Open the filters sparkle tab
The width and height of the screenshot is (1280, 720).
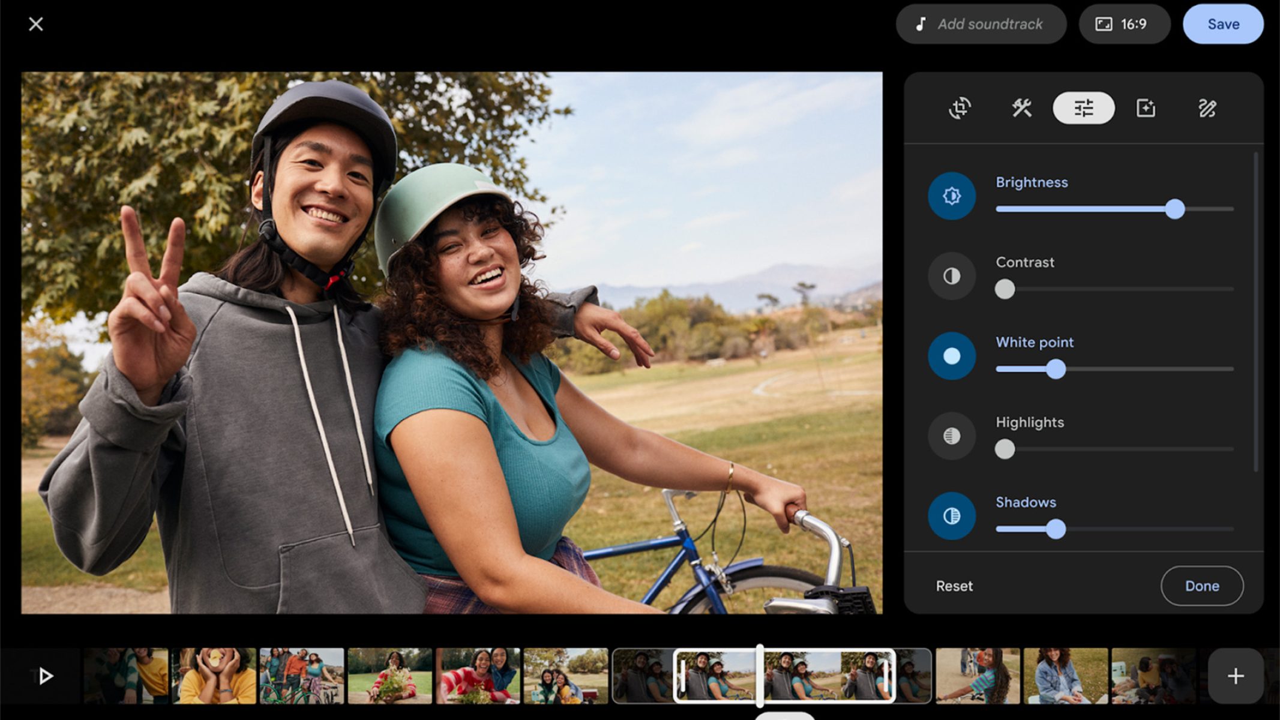tap(1146, 108)
